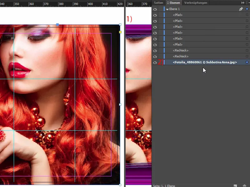
Task: Click selection square of the fourth <Pfad> row
Action: coord(247,33)
